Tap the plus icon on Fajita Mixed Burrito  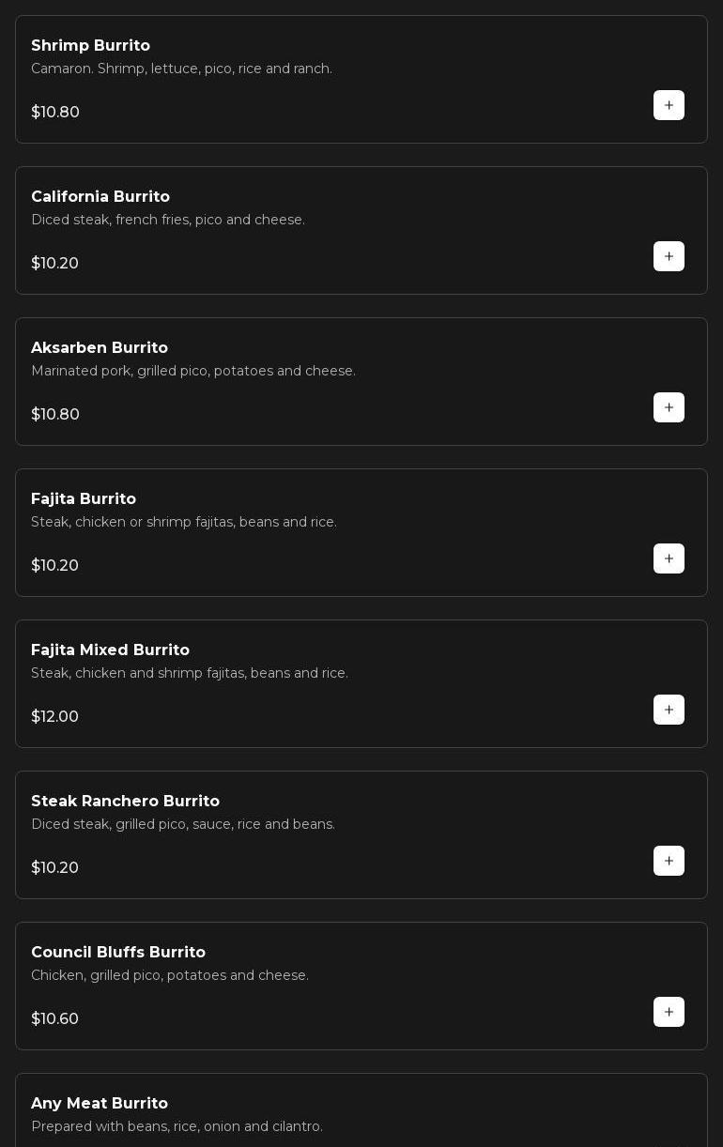(669, 710)
